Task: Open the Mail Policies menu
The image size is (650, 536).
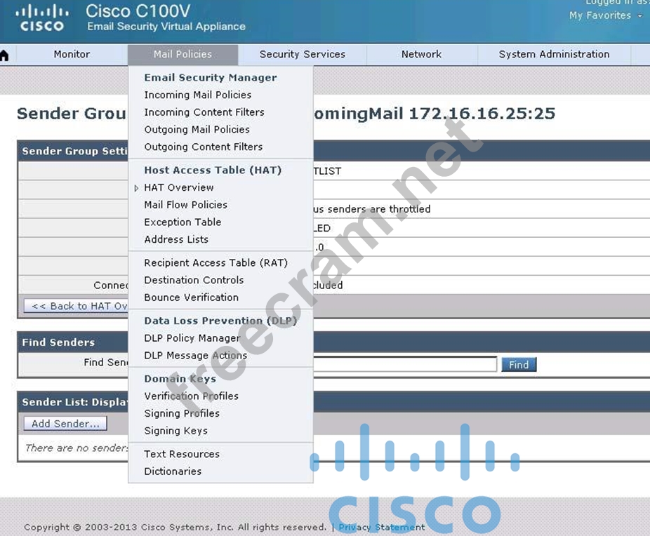Action: coord(183,54)
